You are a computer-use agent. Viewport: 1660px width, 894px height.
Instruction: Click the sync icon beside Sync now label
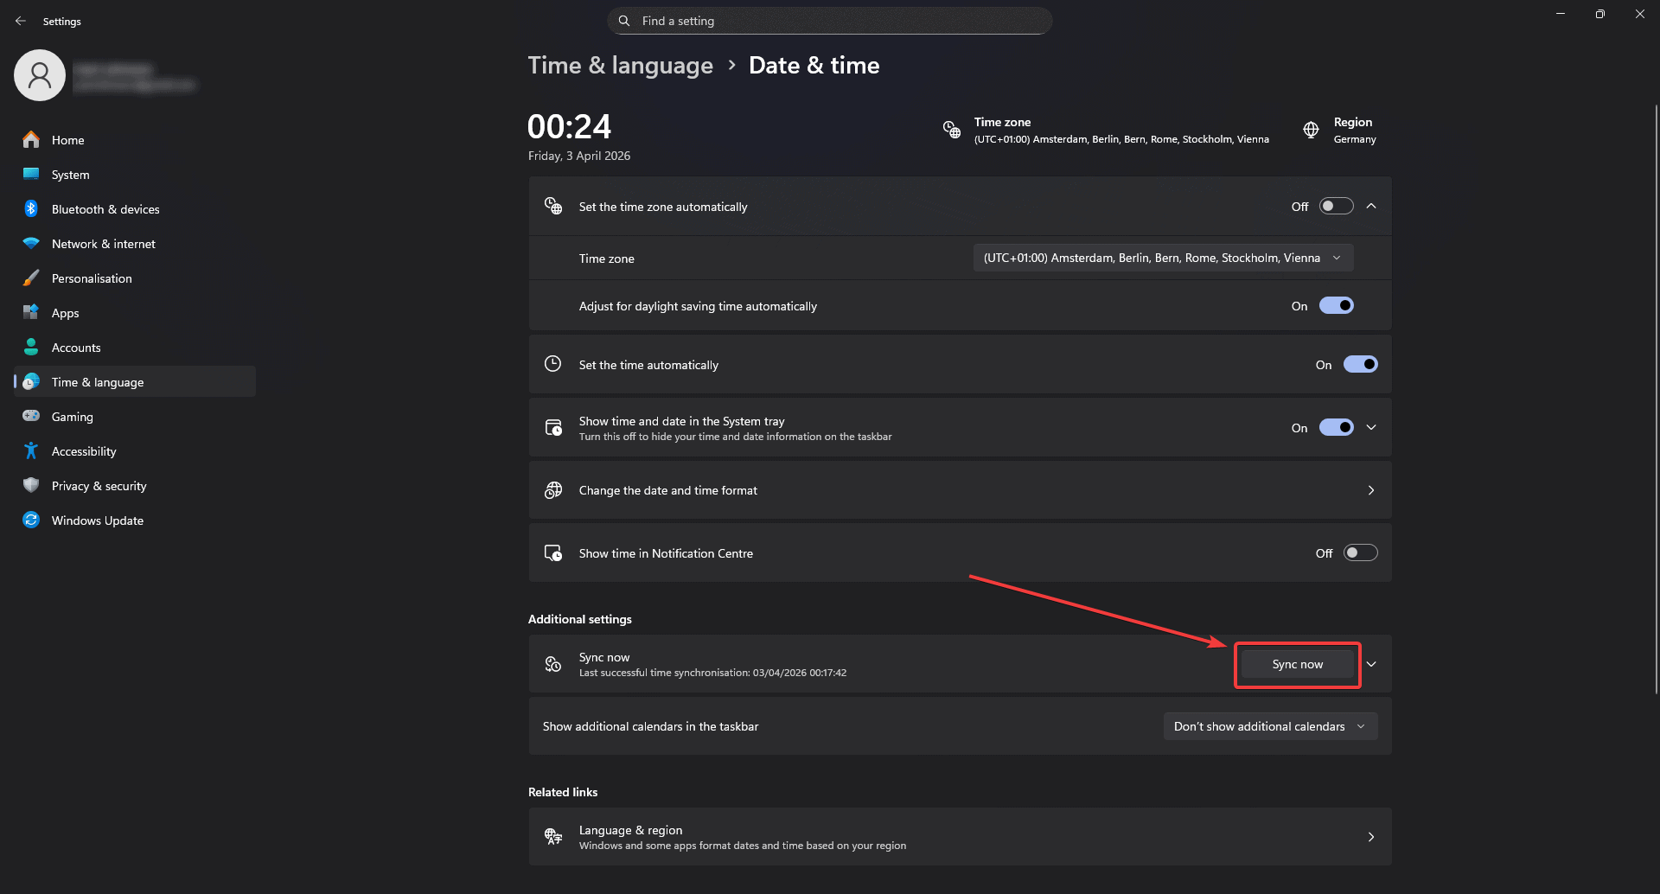553,664
